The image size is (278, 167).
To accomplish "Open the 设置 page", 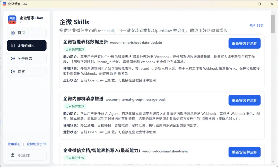I will click(27, 72).
